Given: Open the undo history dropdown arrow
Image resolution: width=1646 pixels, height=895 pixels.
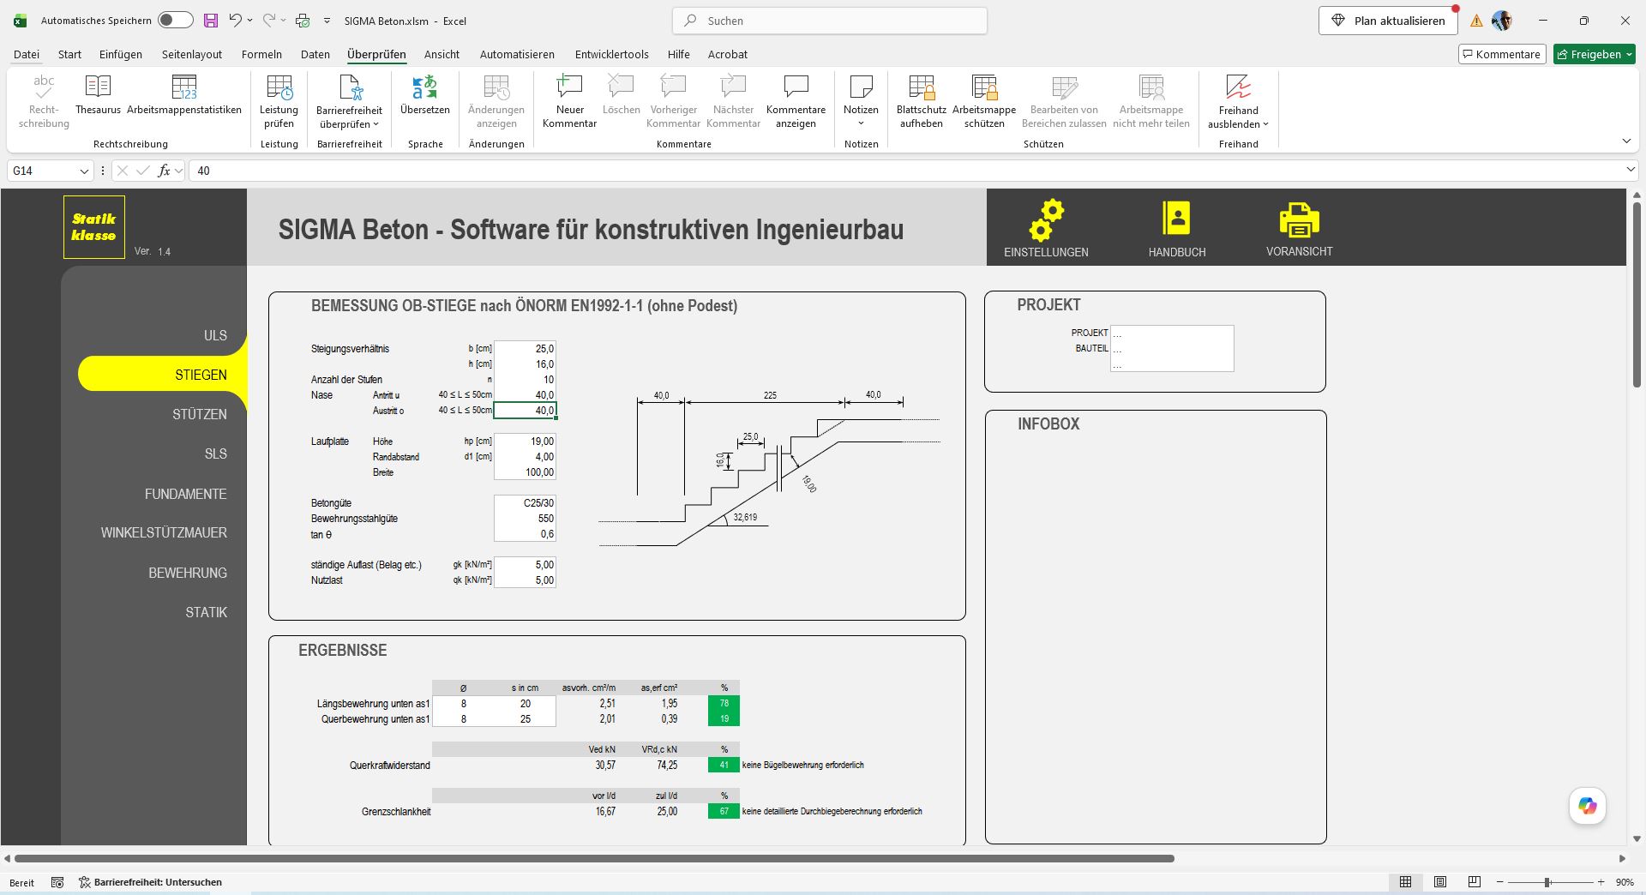Looking at the screenshot, I should pyautogui.click(x=249, y=21).
